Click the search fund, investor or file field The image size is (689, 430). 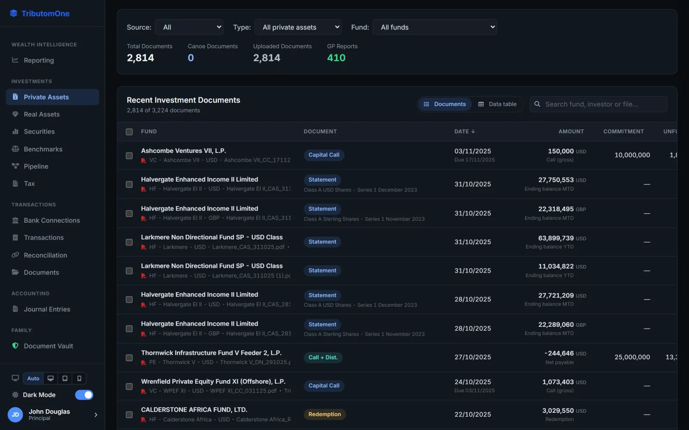click(599, 104)
